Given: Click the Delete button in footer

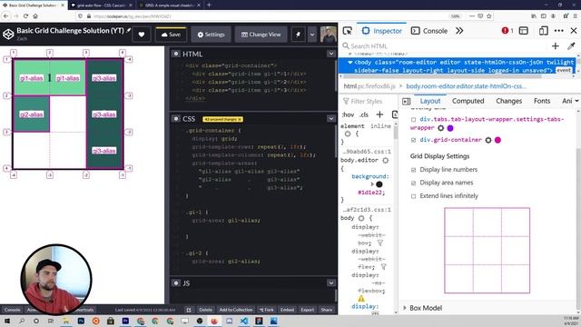Looking at the screenshot, I should pos(205,310).
